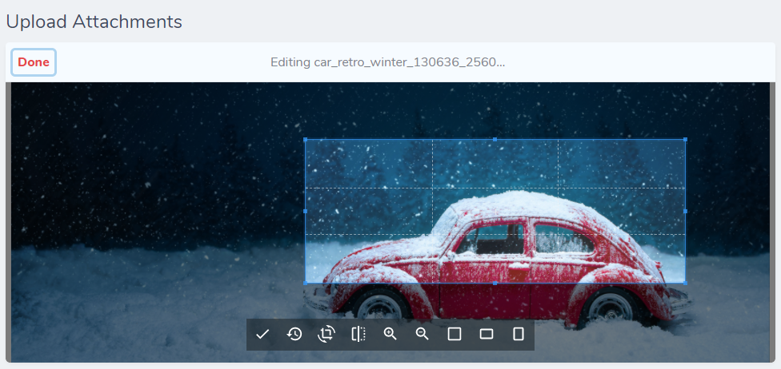Click the top-right crop corner handle

click(x=685, y=140)
